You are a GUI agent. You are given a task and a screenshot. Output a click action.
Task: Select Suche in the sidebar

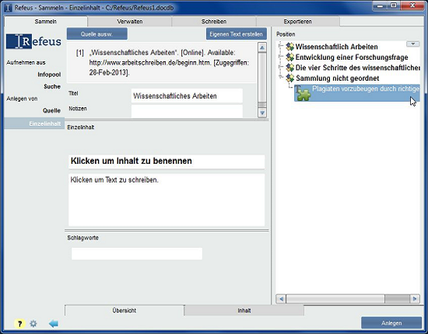pyautogui.click(x=52, y=86)
